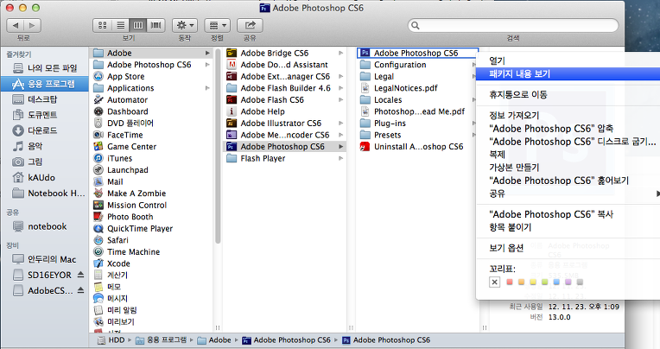Open the Arrange (정렬) dropdown
660x349 pixels.
tap(219, 27)
